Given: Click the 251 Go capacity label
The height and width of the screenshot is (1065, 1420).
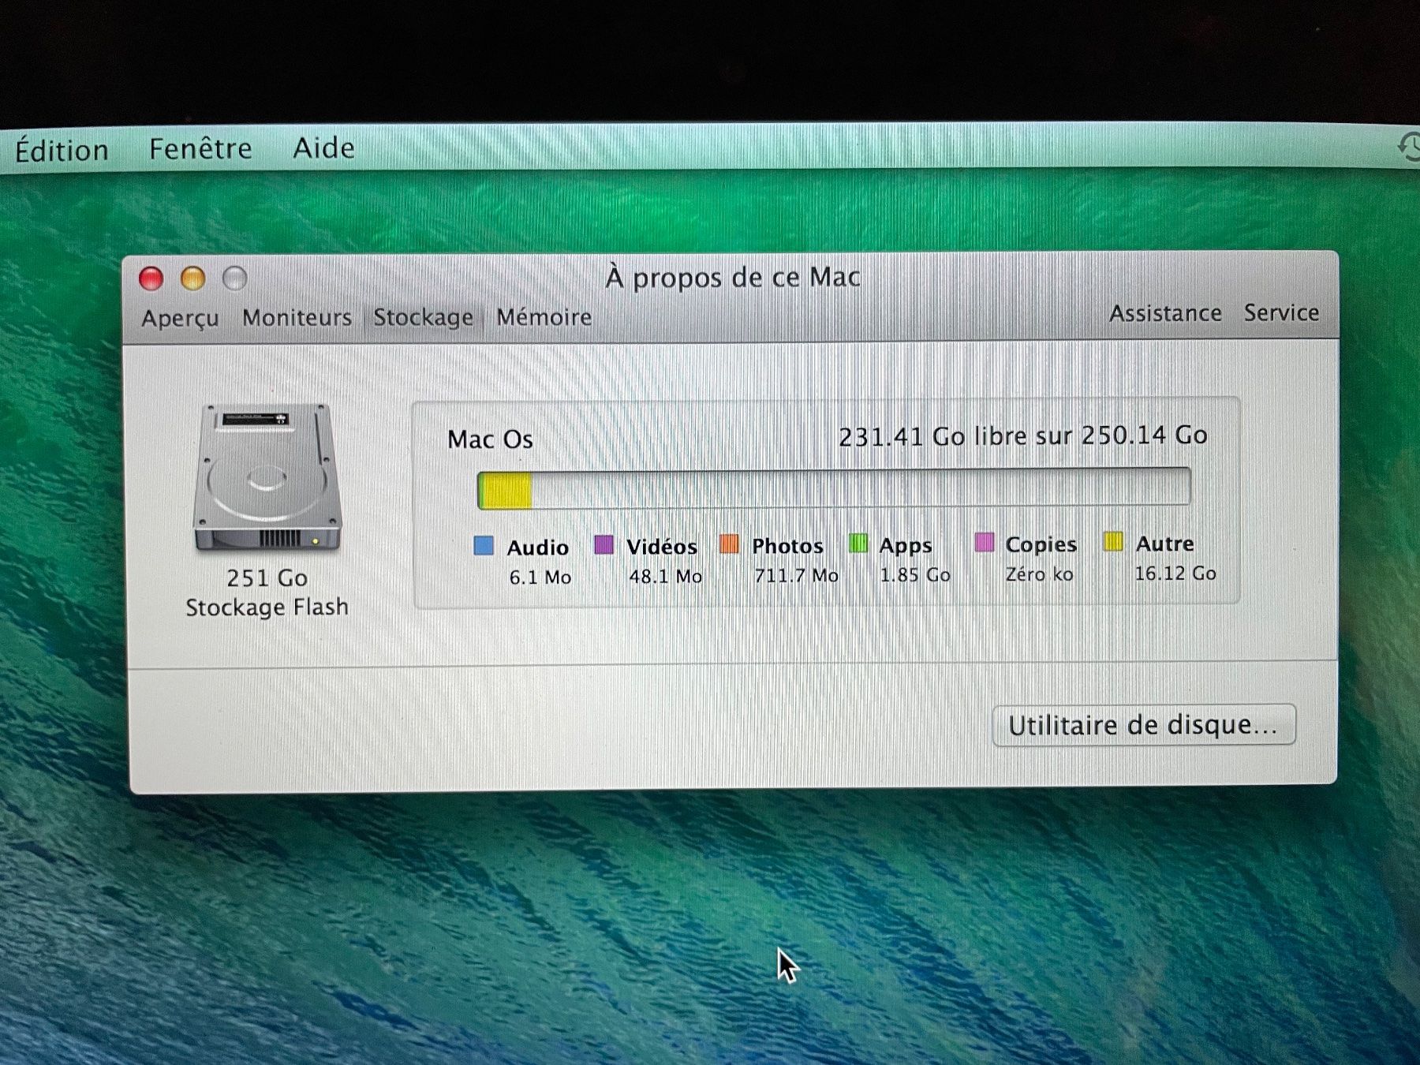Looking at the screenshot, I should [267, 578].
